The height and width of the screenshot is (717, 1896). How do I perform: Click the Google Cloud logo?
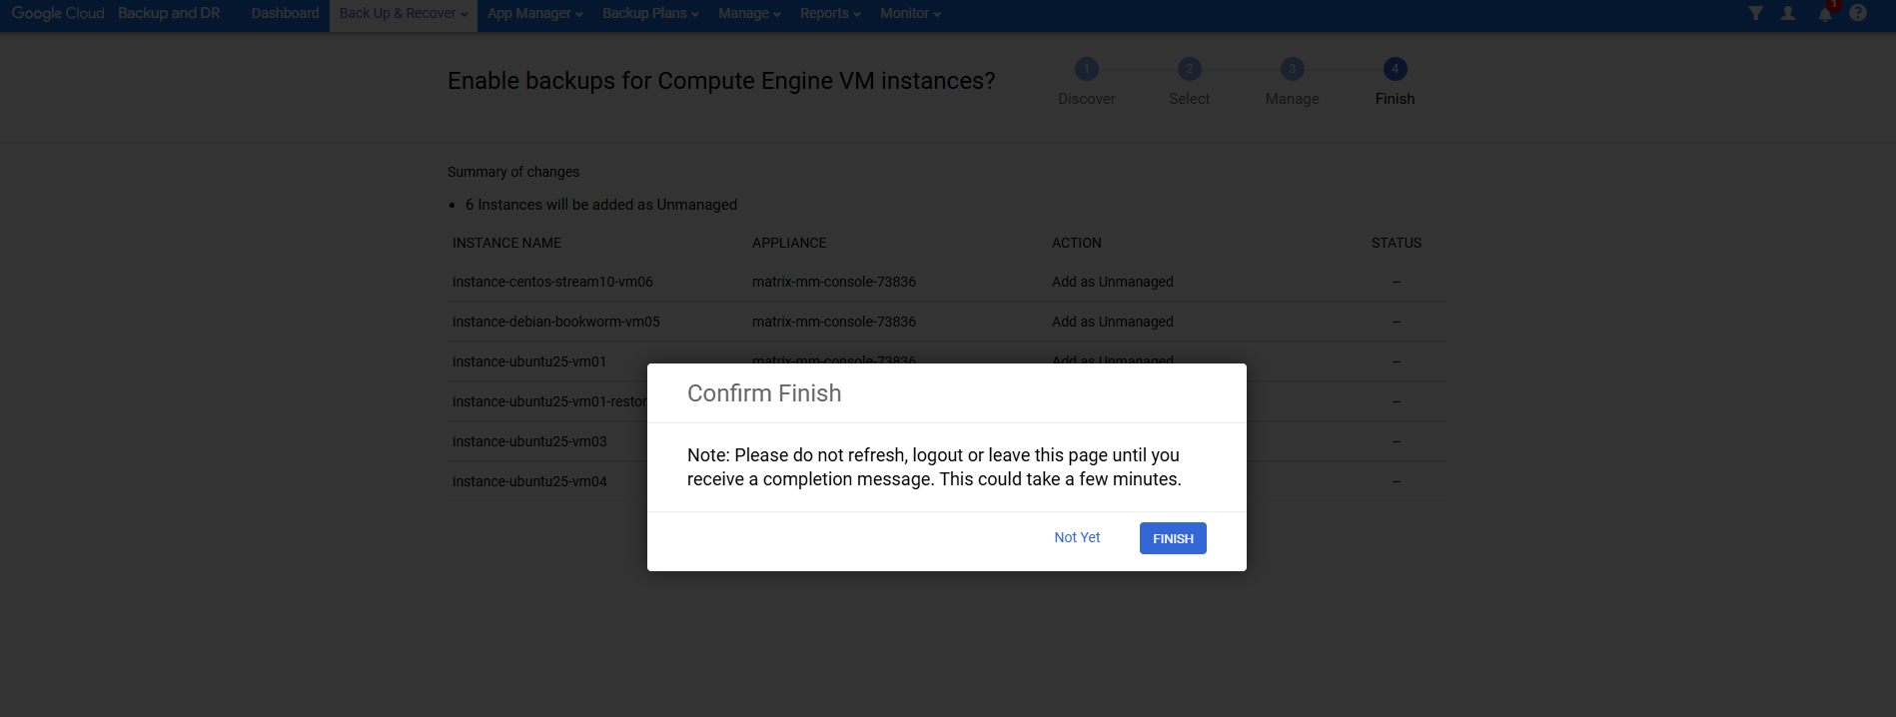tap(58, 14)
